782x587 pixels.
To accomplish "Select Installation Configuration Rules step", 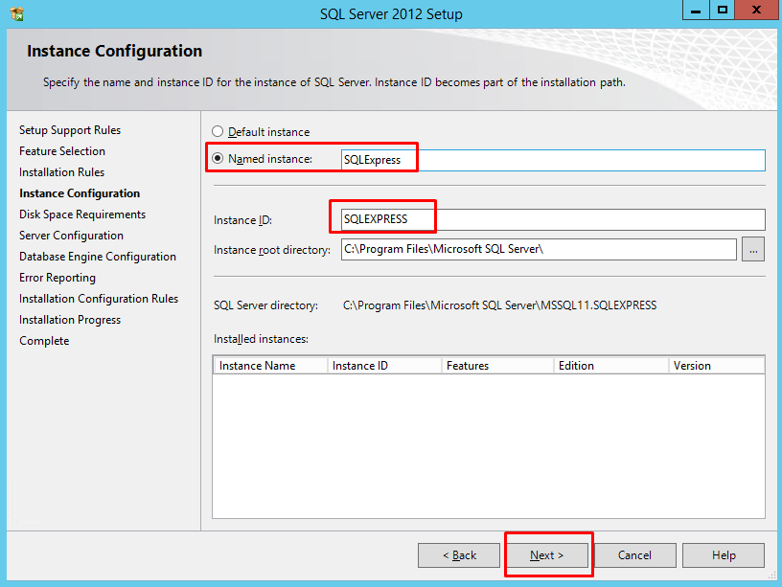I will [99, 299].
